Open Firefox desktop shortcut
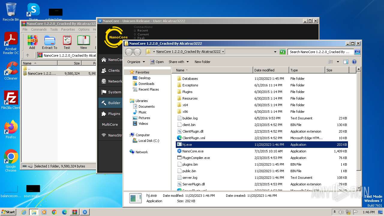Screen dimensions: 384x216 pos(11,130)
